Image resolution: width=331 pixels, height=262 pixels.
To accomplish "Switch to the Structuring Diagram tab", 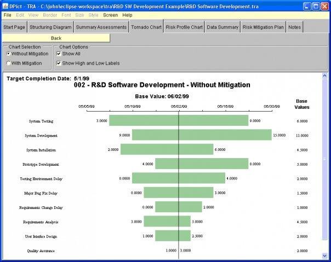I will point(50,27).
